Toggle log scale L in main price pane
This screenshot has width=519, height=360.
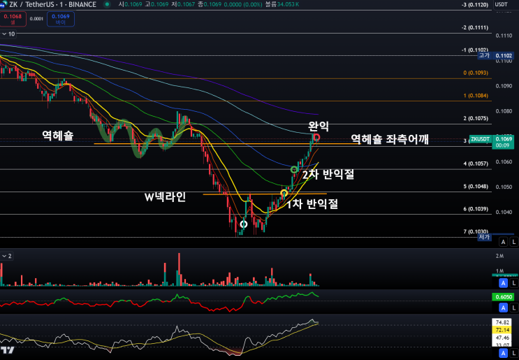(x=513, y=242)
